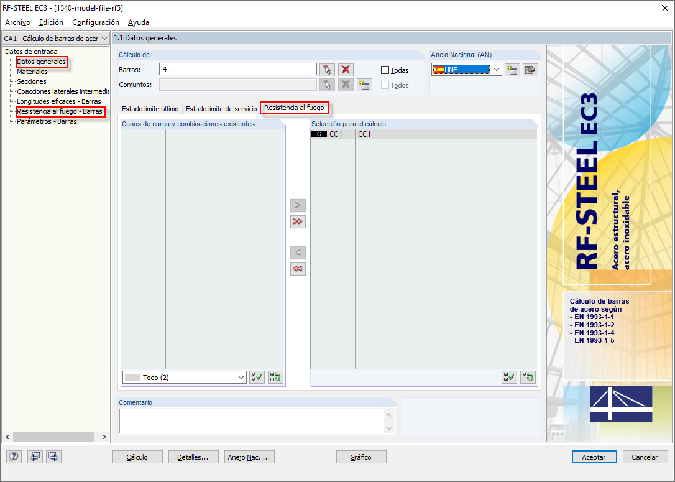Open the Configuración menu
The image size is (675, 482).
pyautogui.click(x=96, y=22)
